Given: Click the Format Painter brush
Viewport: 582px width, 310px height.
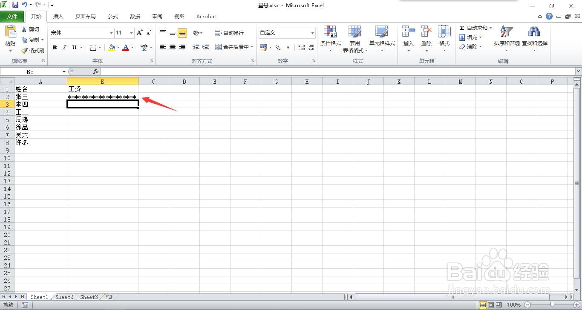Looking at the screenshot, I should (33, 50).
